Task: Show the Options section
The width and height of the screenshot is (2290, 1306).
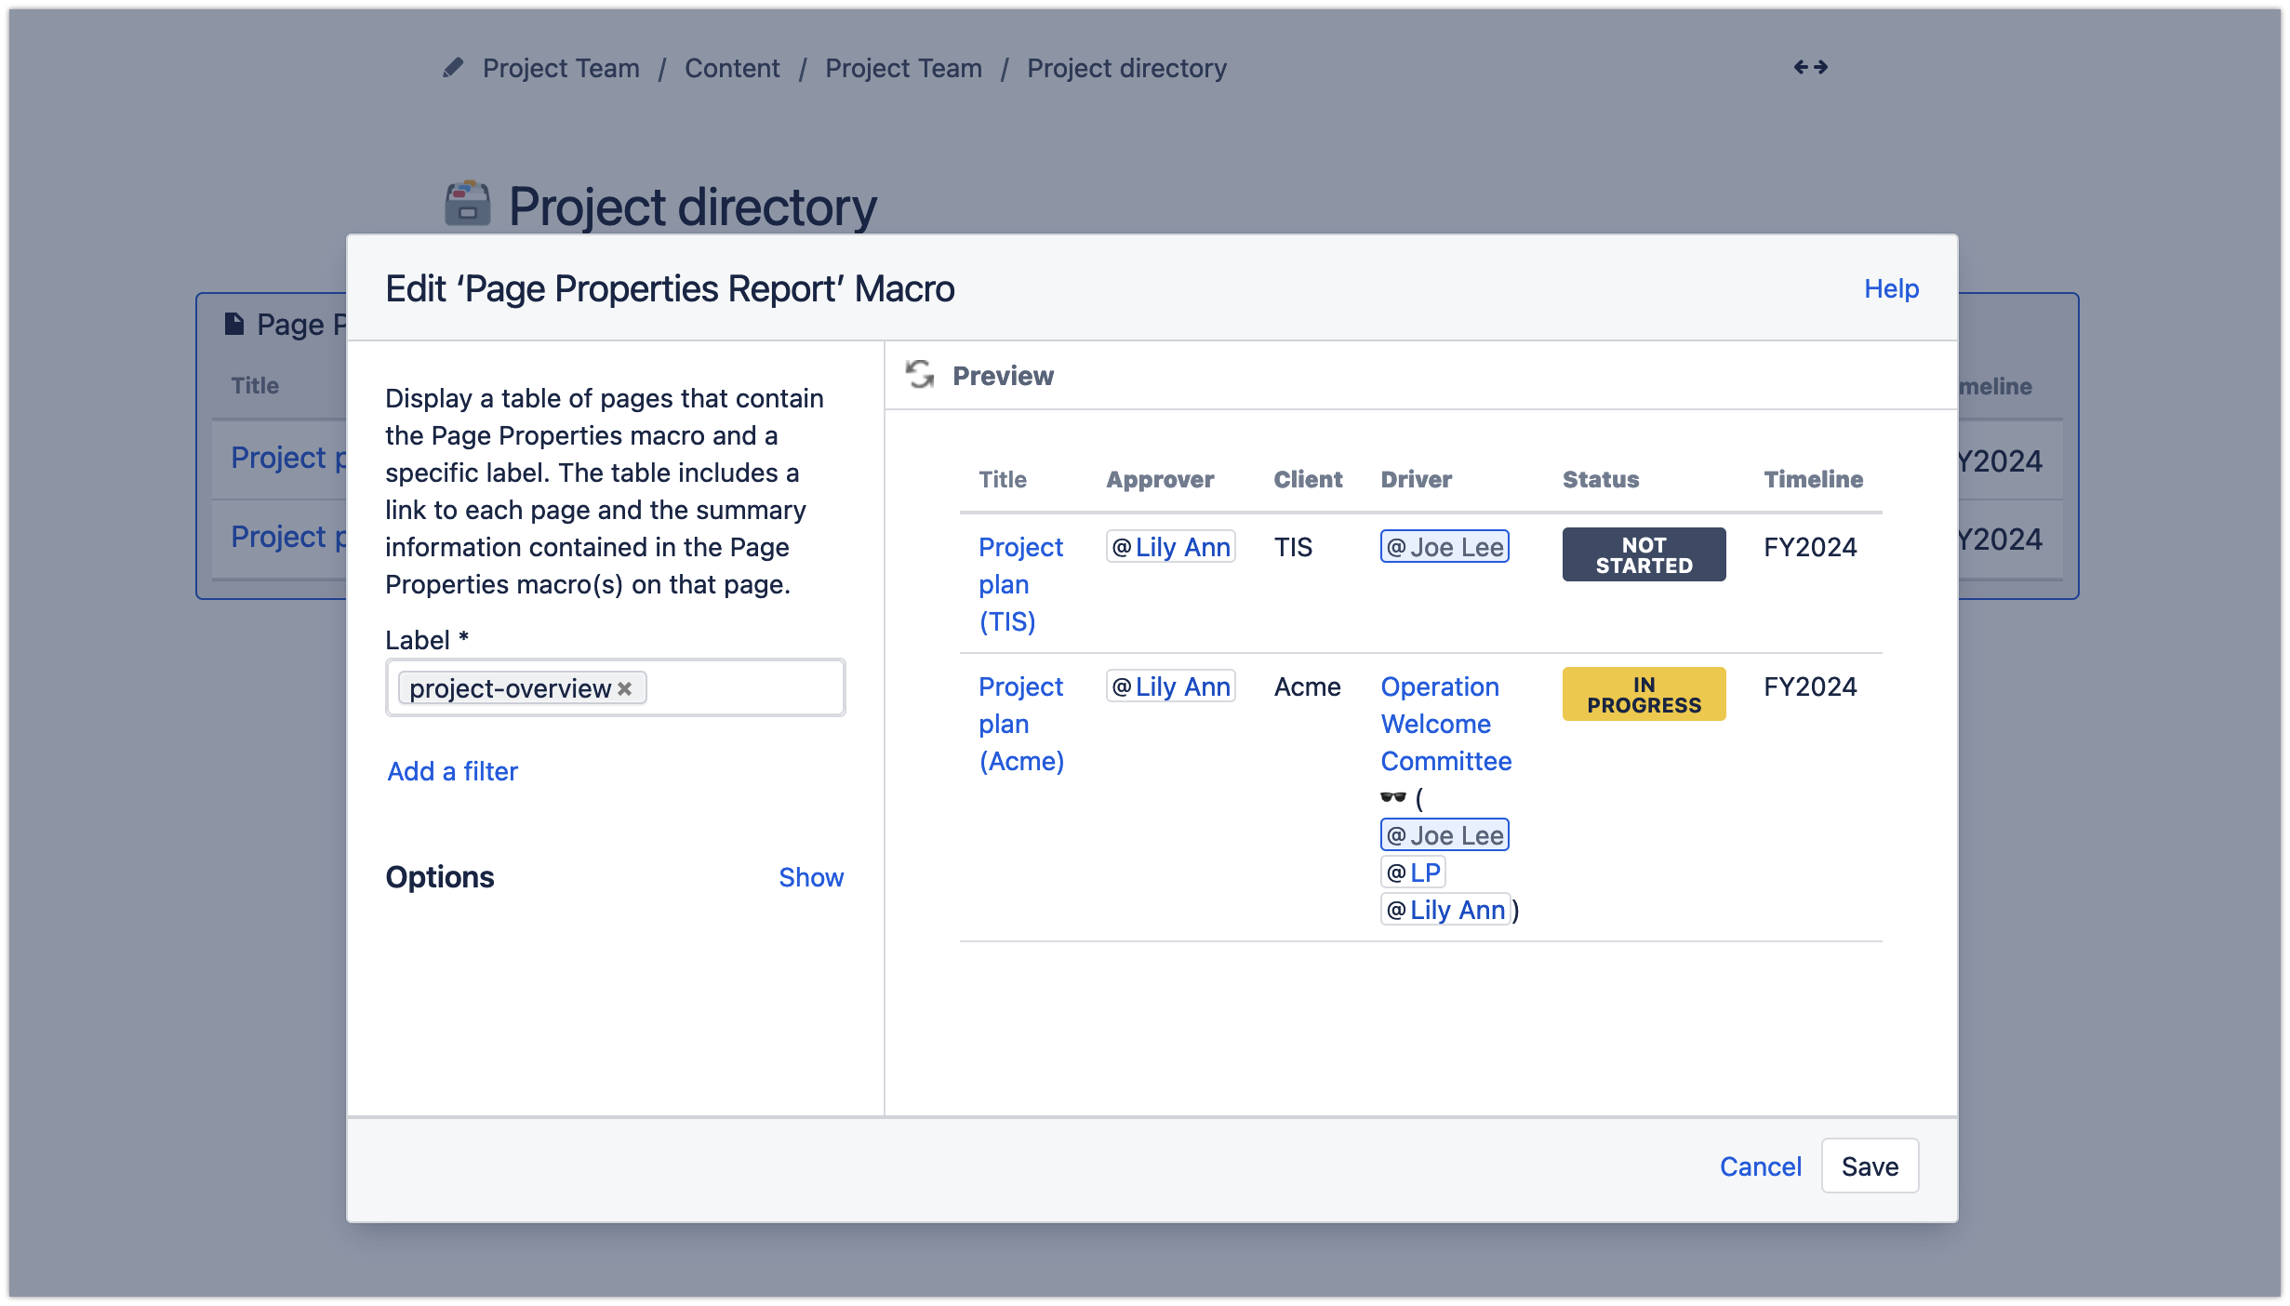Action: (x=810, y=877)
